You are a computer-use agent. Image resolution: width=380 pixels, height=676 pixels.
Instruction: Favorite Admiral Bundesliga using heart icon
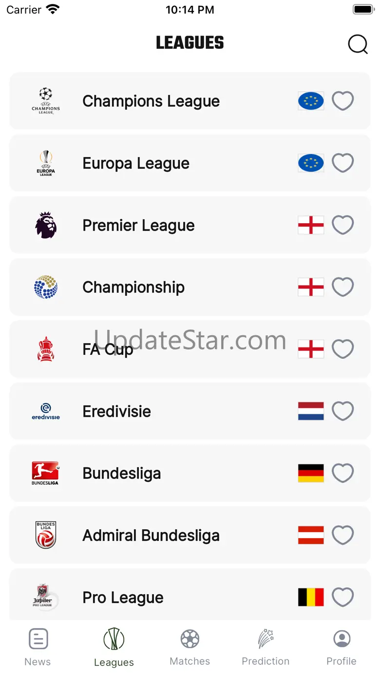pos(342,535)
